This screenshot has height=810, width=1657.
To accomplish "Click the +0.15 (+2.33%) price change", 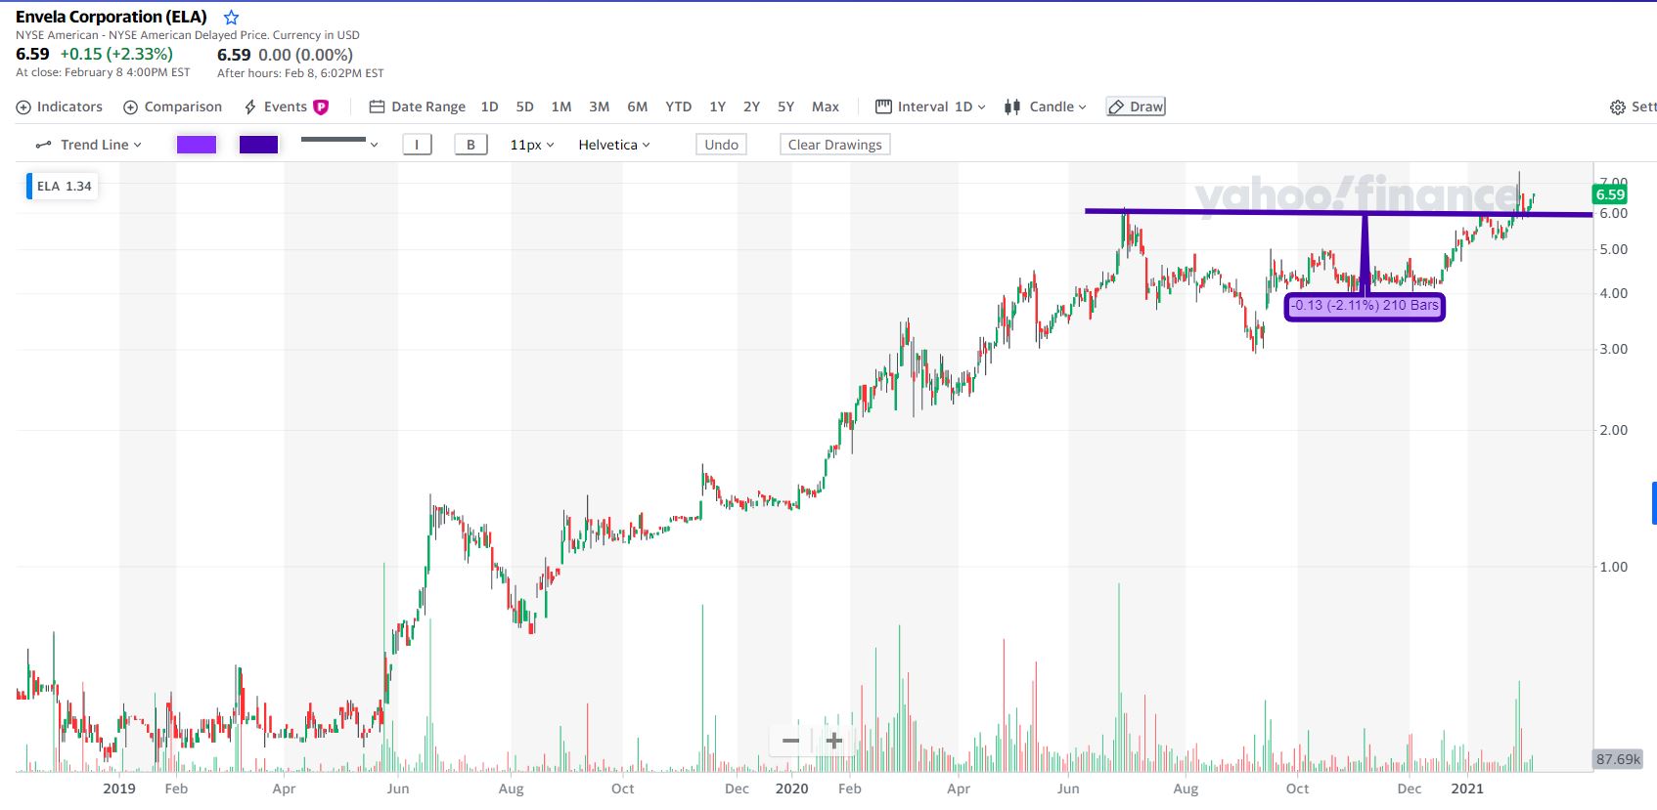I will (x=116, y=54).
